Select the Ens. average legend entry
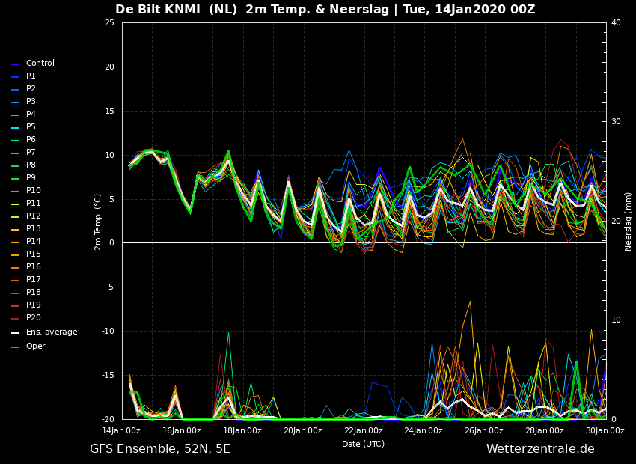The width and height of the screenshot is (636, 464). coord(52,332)
